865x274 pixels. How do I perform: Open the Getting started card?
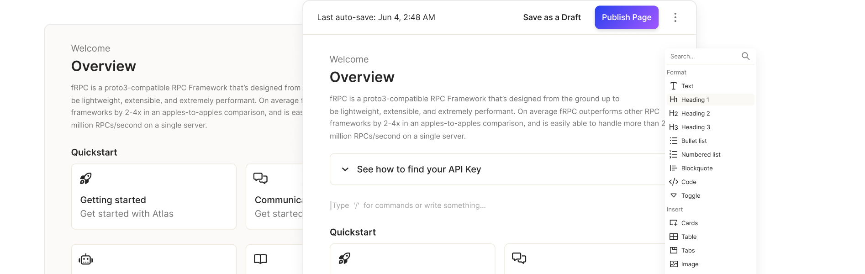pyautogui.click(x=154, y=196)
